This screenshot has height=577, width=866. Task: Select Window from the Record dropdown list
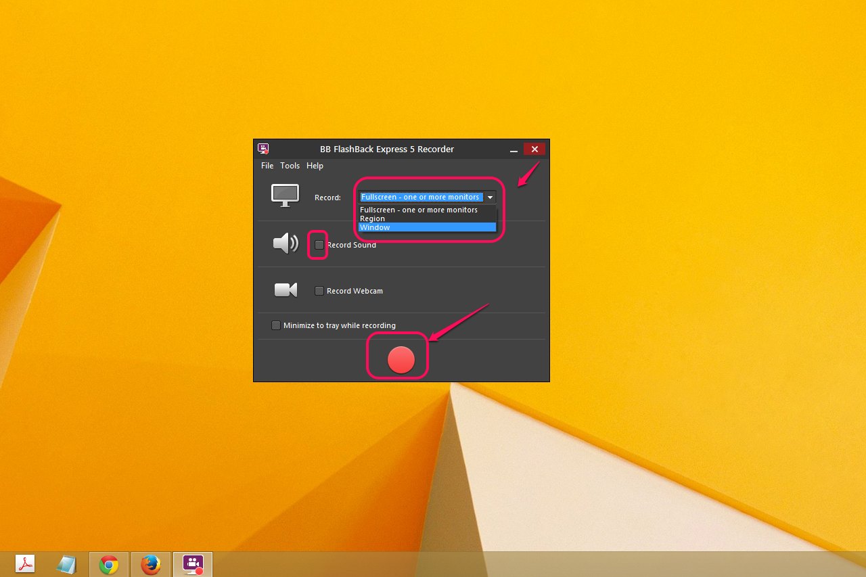pyautogui.click(x=427, y=227)
